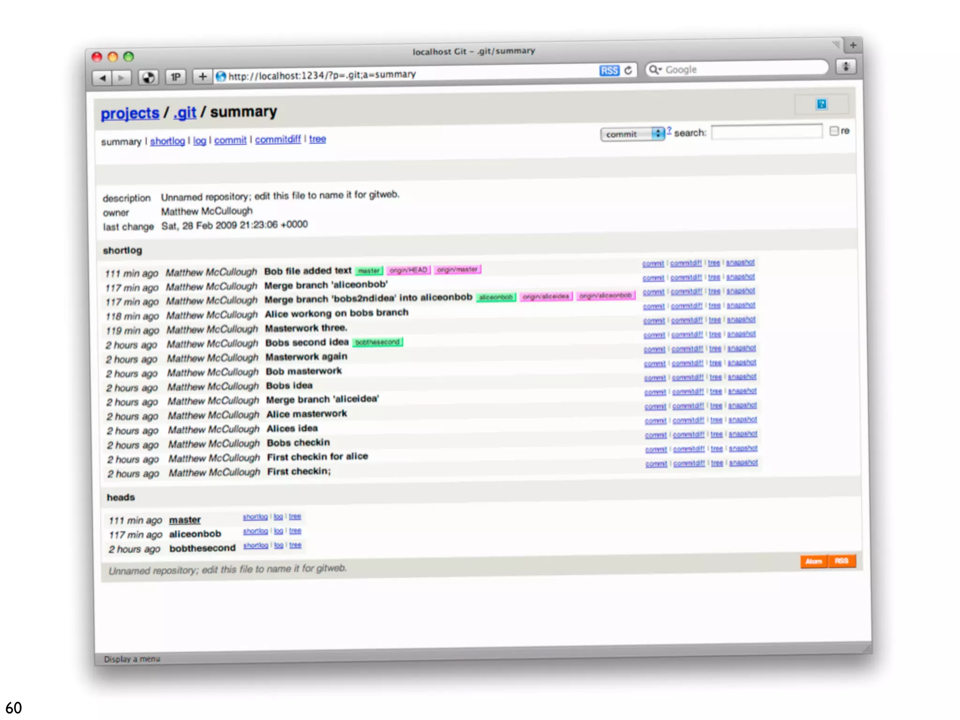This screenshot has width=960, height=720.
Task: Click log link for aliceonbob head
Action: pyautogui.click(x=278, y=531)
